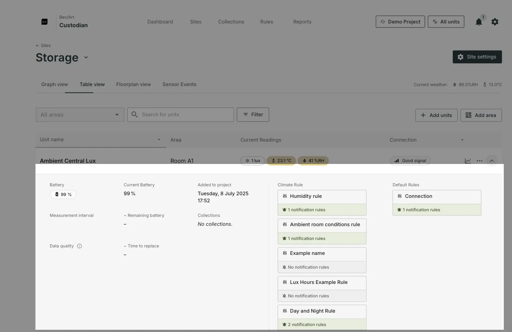Open the Storage site dropdown chevron
Image resolution: width=512 pixels, height=332 pixels.
click(x=86, y=57)
